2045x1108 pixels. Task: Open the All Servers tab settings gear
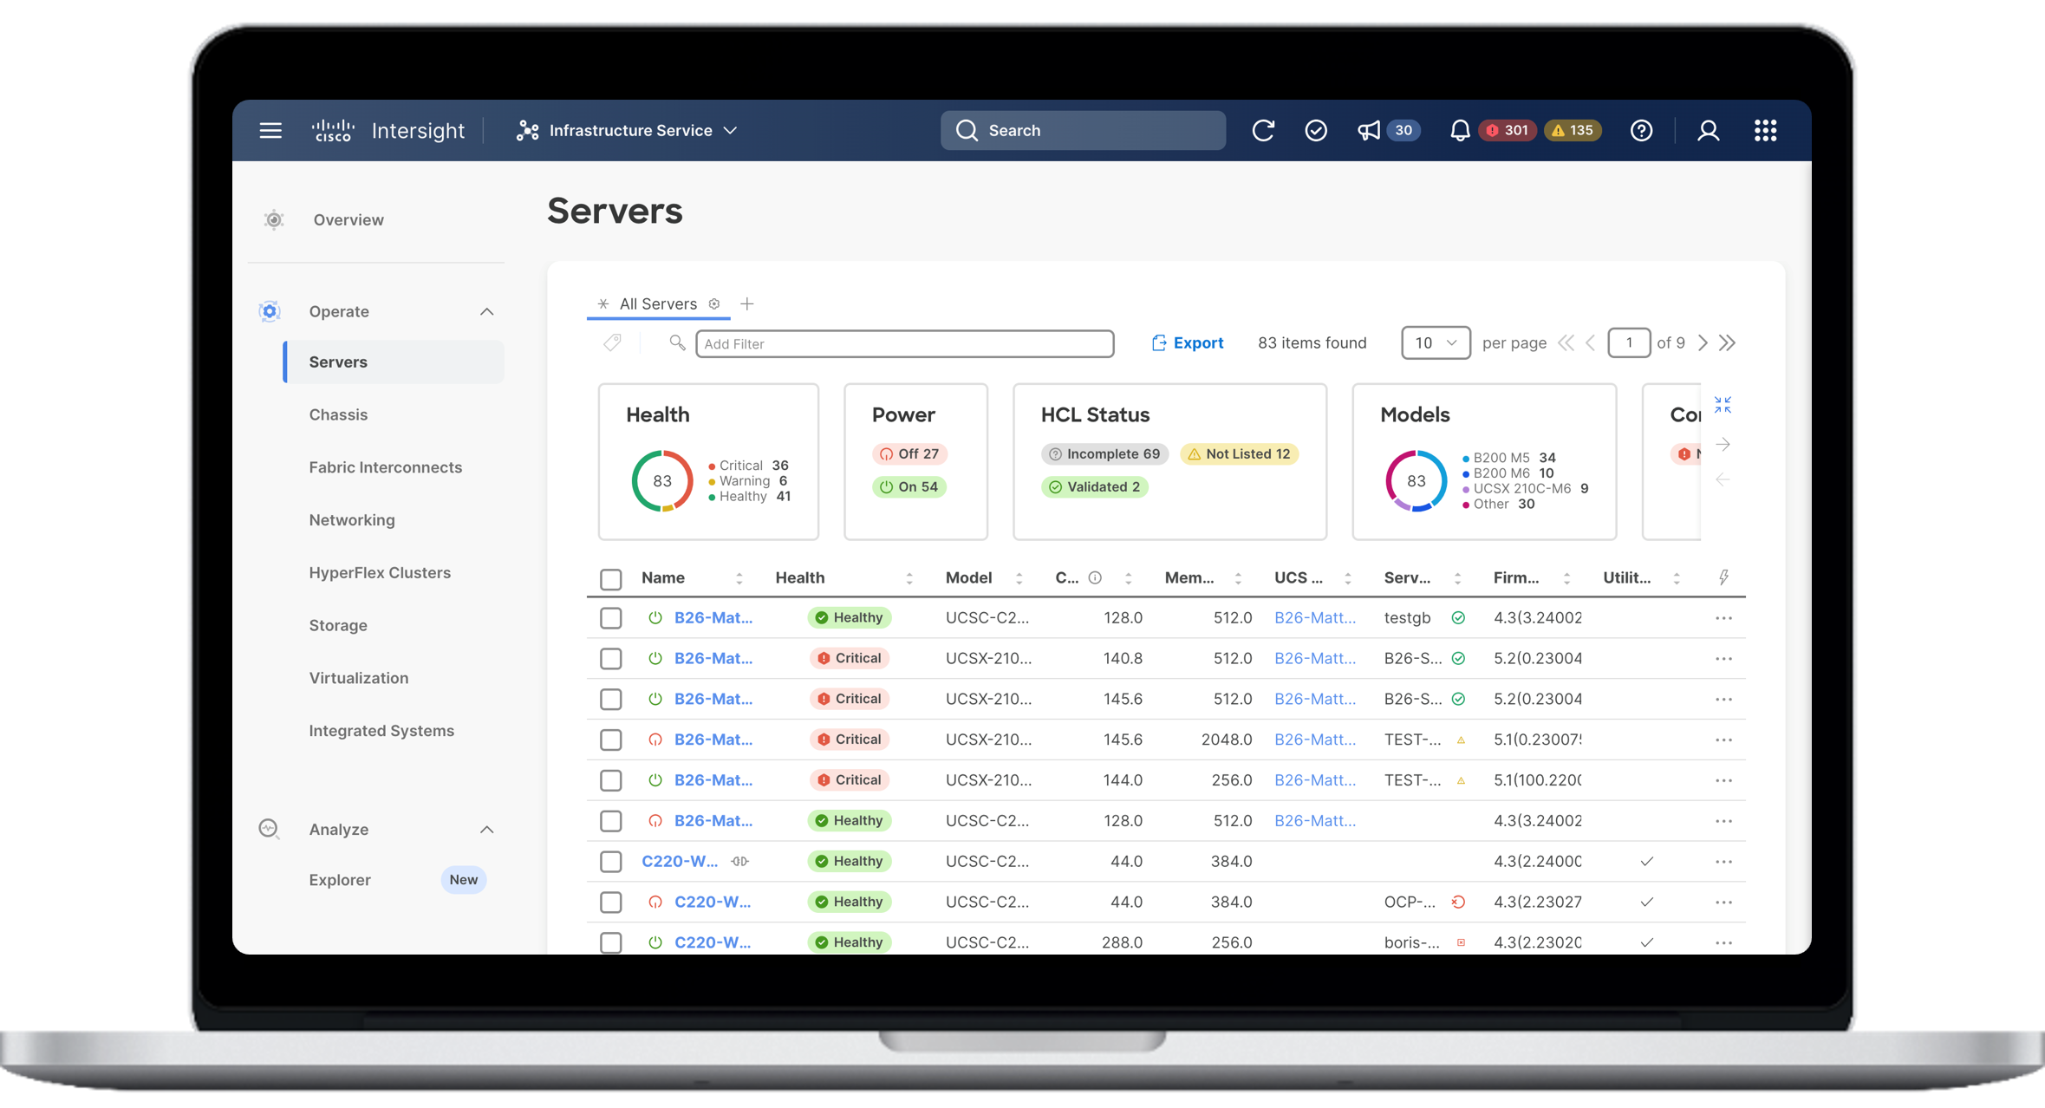tap(714, 303)
